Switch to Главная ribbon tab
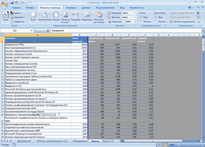This screenshot has width=205, height=147. [16, 8]
